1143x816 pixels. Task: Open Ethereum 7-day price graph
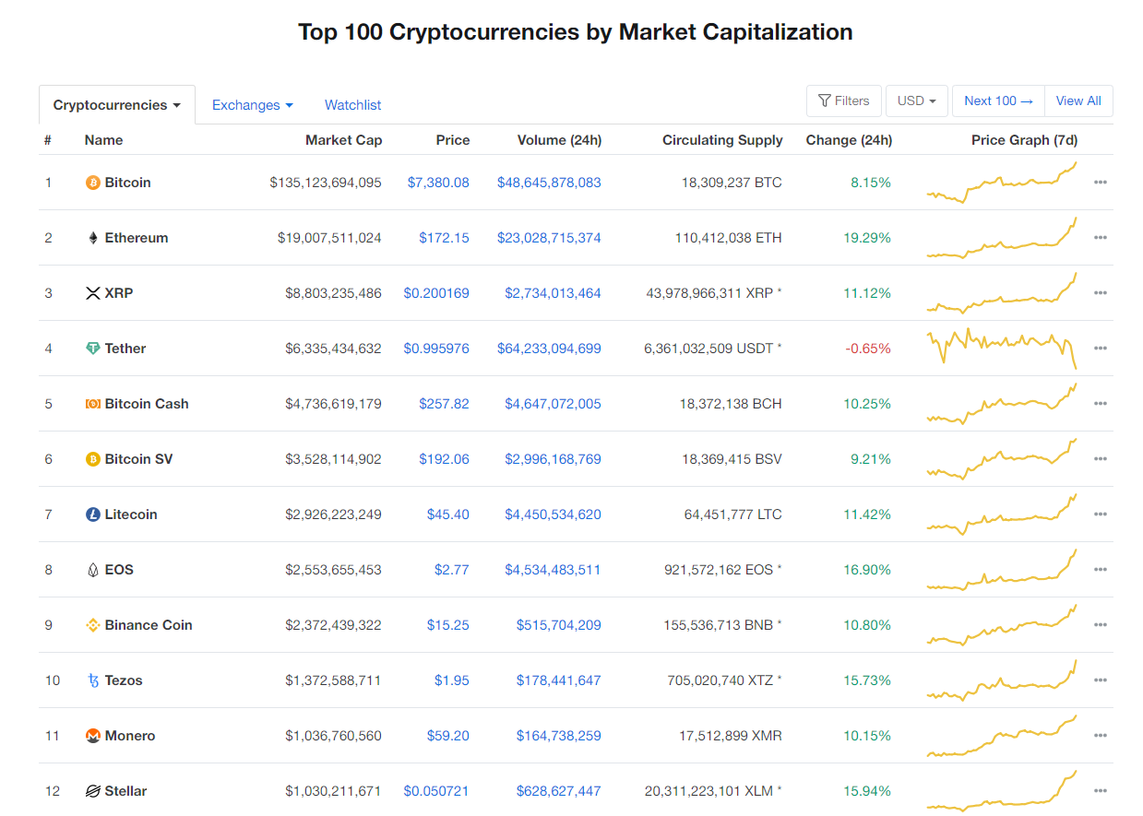click(1002, 238)
